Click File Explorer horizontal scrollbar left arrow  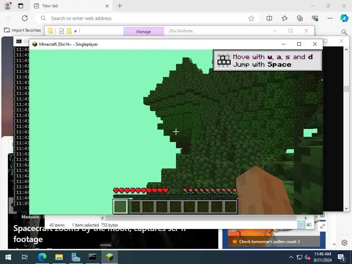pyautogui.click(x=102, y=218)
